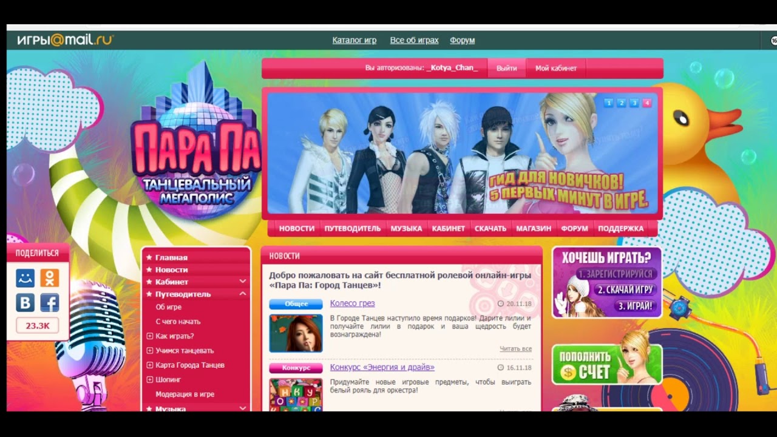
Task: Expand Шопинг plus box
Action: click(150, 380)
